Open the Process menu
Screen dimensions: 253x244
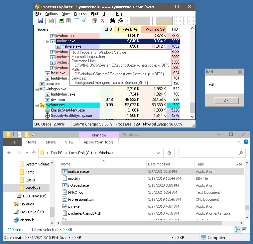coord(80,14)
